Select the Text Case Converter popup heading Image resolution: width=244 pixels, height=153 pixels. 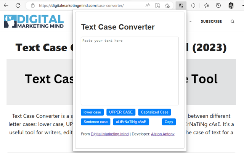(118, 27)
